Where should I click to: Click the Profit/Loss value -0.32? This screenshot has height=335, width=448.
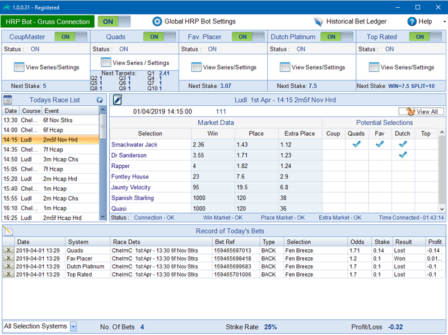(x=395, y=327)
